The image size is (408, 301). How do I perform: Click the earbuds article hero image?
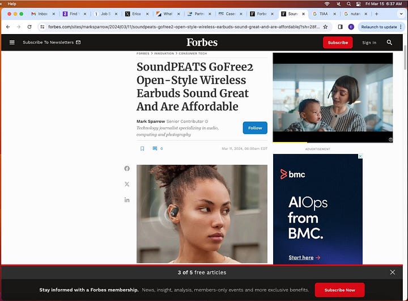(x=202, y=214)
